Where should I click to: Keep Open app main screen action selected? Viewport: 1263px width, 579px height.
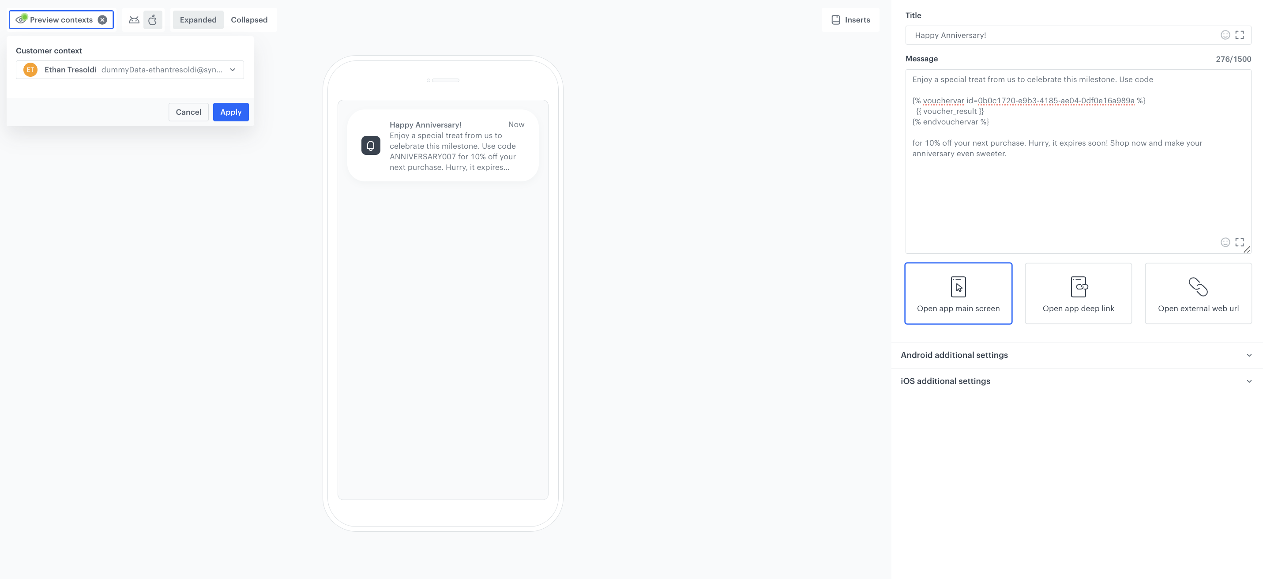click(x=958, y=293)
